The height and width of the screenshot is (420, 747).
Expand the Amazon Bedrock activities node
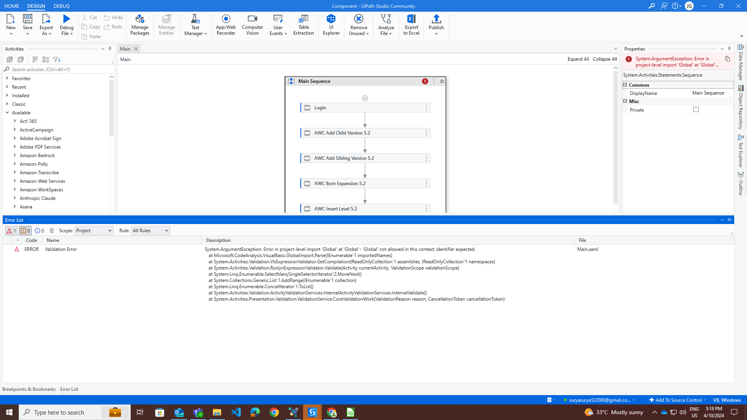coord(15,156)
